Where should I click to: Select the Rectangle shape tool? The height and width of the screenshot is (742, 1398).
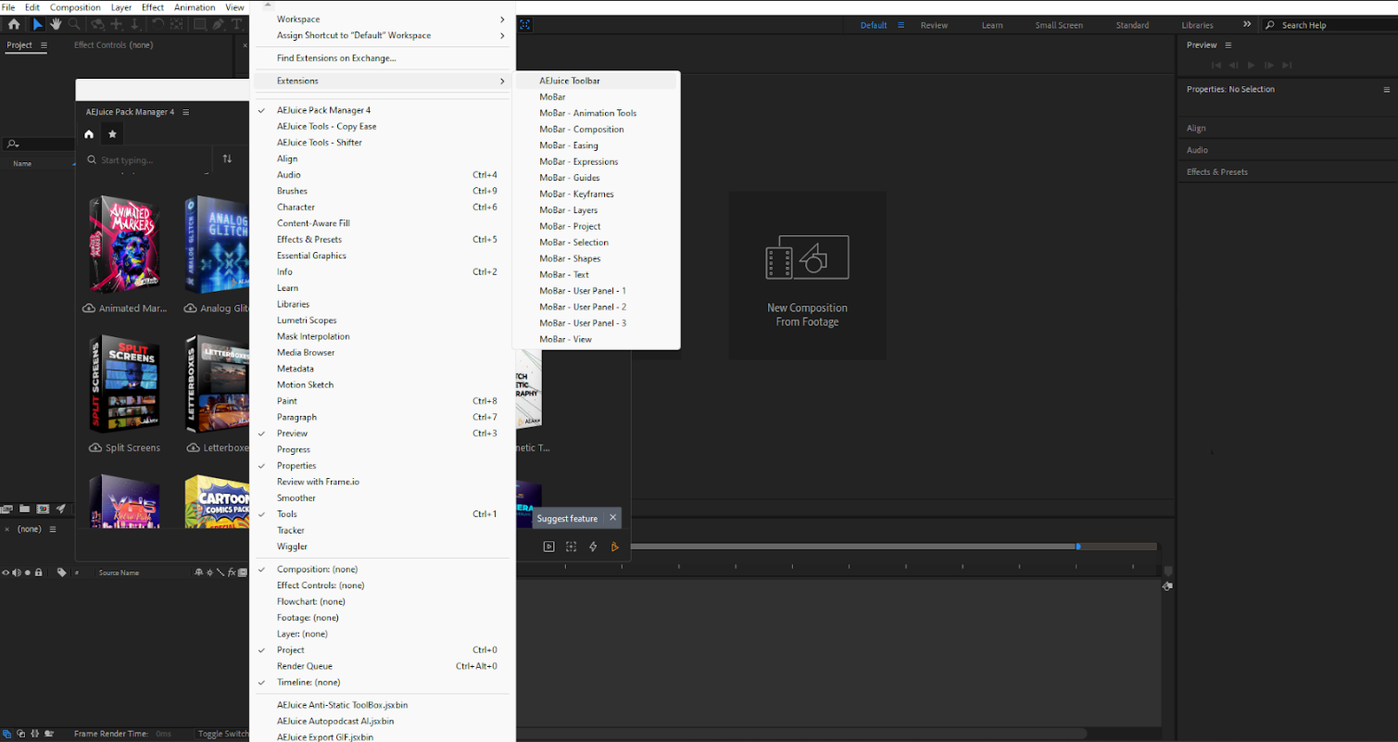click(199, 24)
